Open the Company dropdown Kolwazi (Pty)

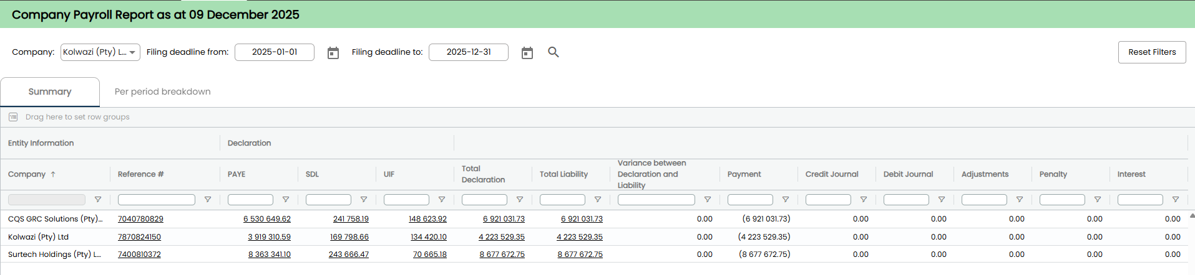(x=100, y=52)
